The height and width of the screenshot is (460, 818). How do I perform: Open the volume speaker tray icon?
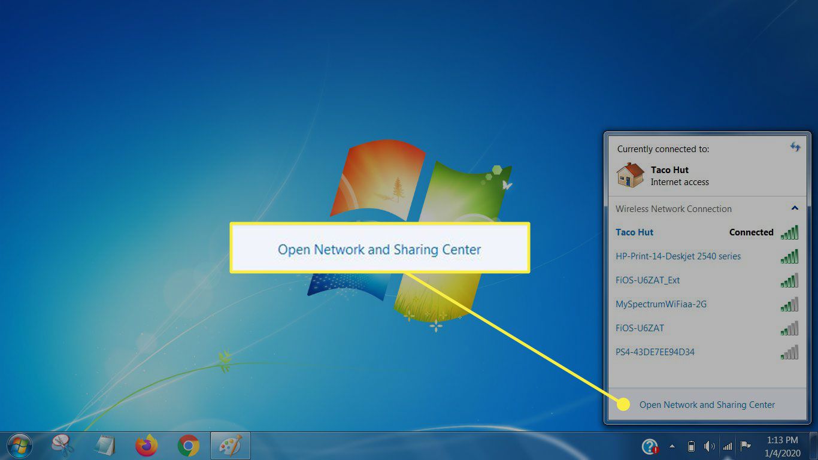pyautogui.click(x=710, y=446)
